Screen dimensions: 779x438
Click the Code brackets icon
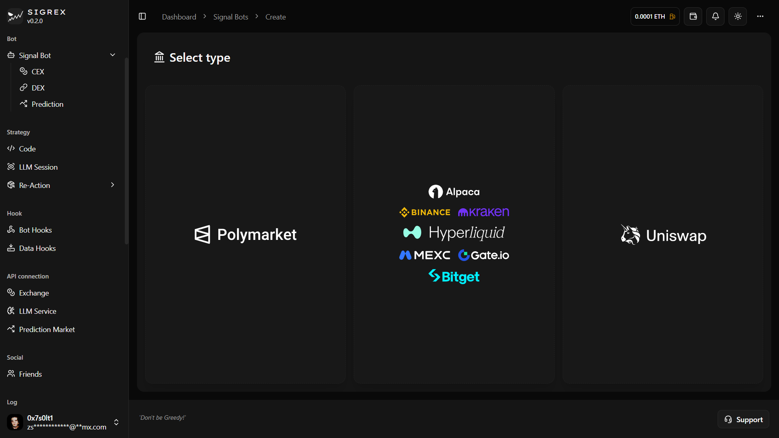click(11, 149)
